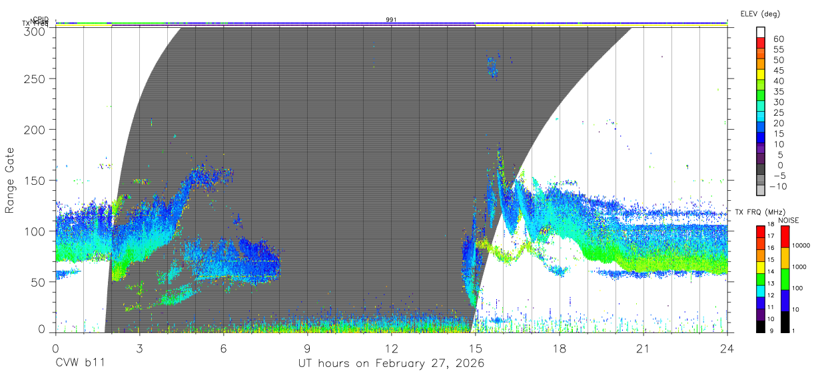This screenshot has height=377, width=818.
Task: Click the 9 tick label on UT hours axis
Action: 307,348
